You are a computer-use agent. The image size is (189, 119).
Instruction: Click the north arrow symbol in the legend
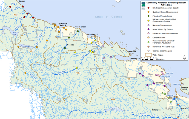(184, 58)
